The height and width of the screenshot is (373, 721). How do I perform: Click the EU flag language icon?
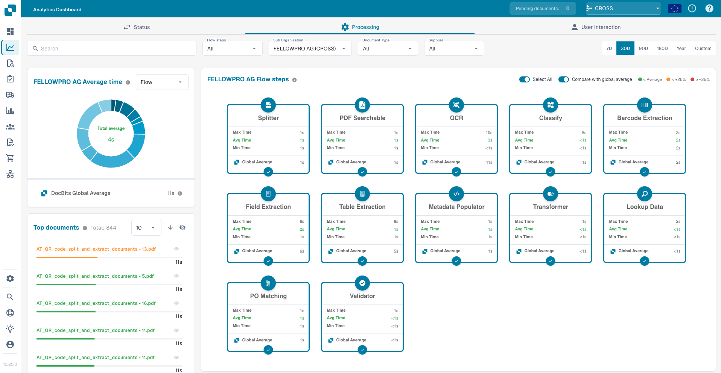[675, 8]
